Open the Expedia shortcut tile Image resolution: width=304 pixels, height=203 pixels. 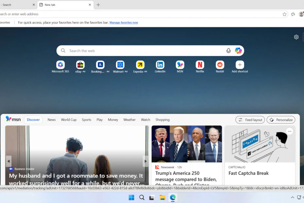tap(140, 65)
